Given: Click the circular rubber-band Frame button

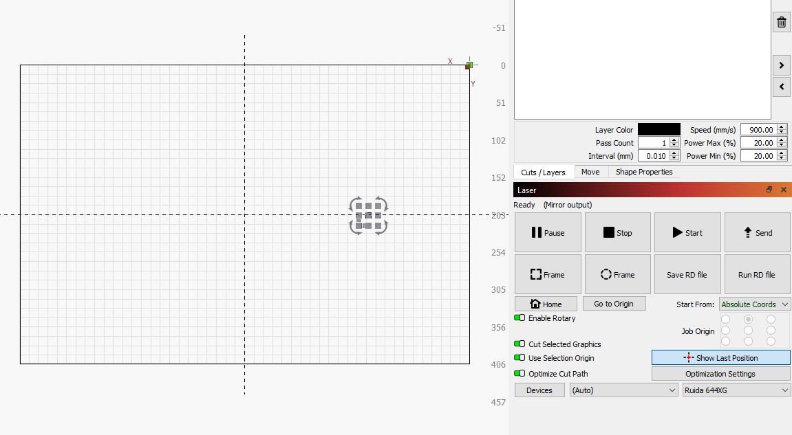Looking at the screenshot, I should tap(617, 275).
